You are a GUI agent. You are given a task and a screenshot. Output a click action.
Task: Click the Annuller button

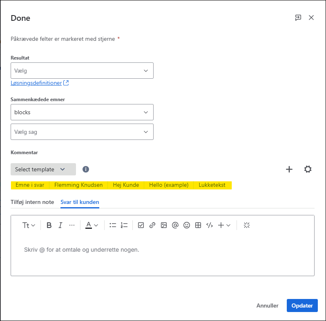point(267,306)
